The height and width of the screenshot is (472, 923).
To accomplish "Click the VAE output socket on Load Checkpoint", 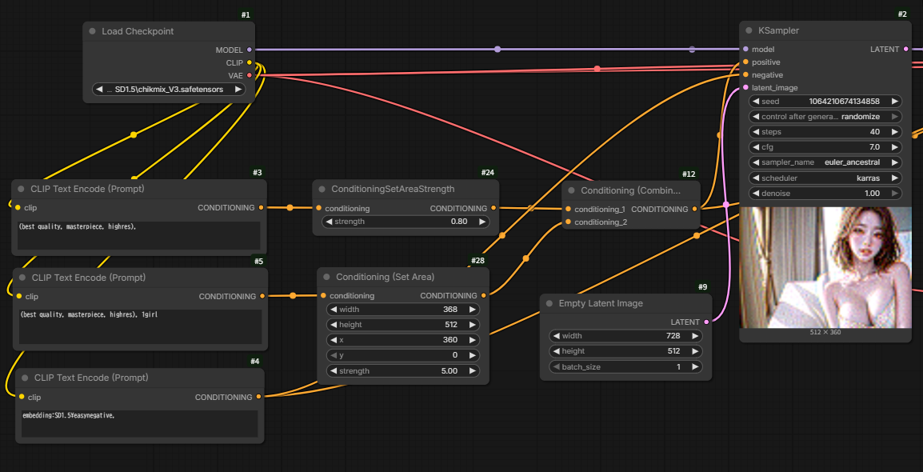I will click(250, 75).
